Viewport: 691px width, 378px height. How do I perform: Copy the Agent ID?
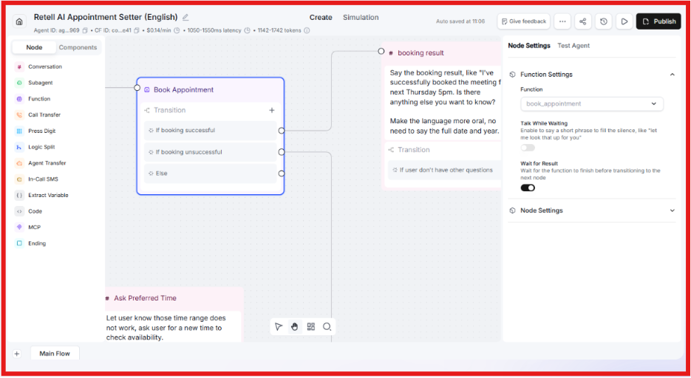85,30
